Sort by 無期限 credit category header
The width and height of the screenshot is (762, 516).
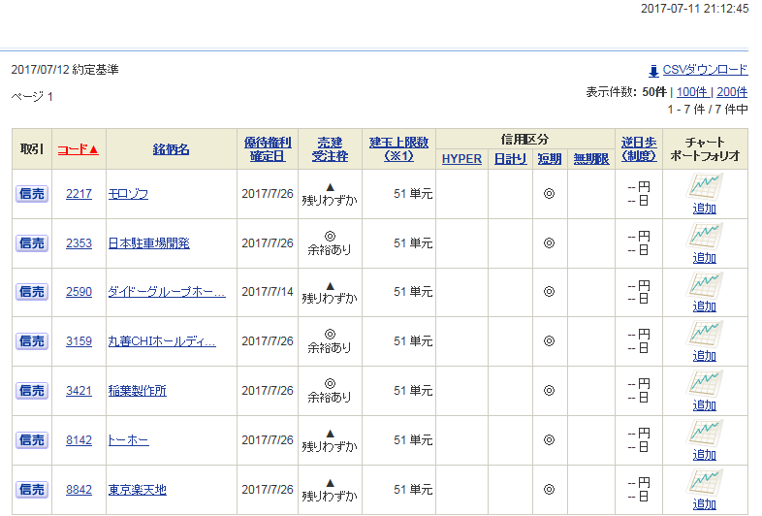click(x=591, y=159)
